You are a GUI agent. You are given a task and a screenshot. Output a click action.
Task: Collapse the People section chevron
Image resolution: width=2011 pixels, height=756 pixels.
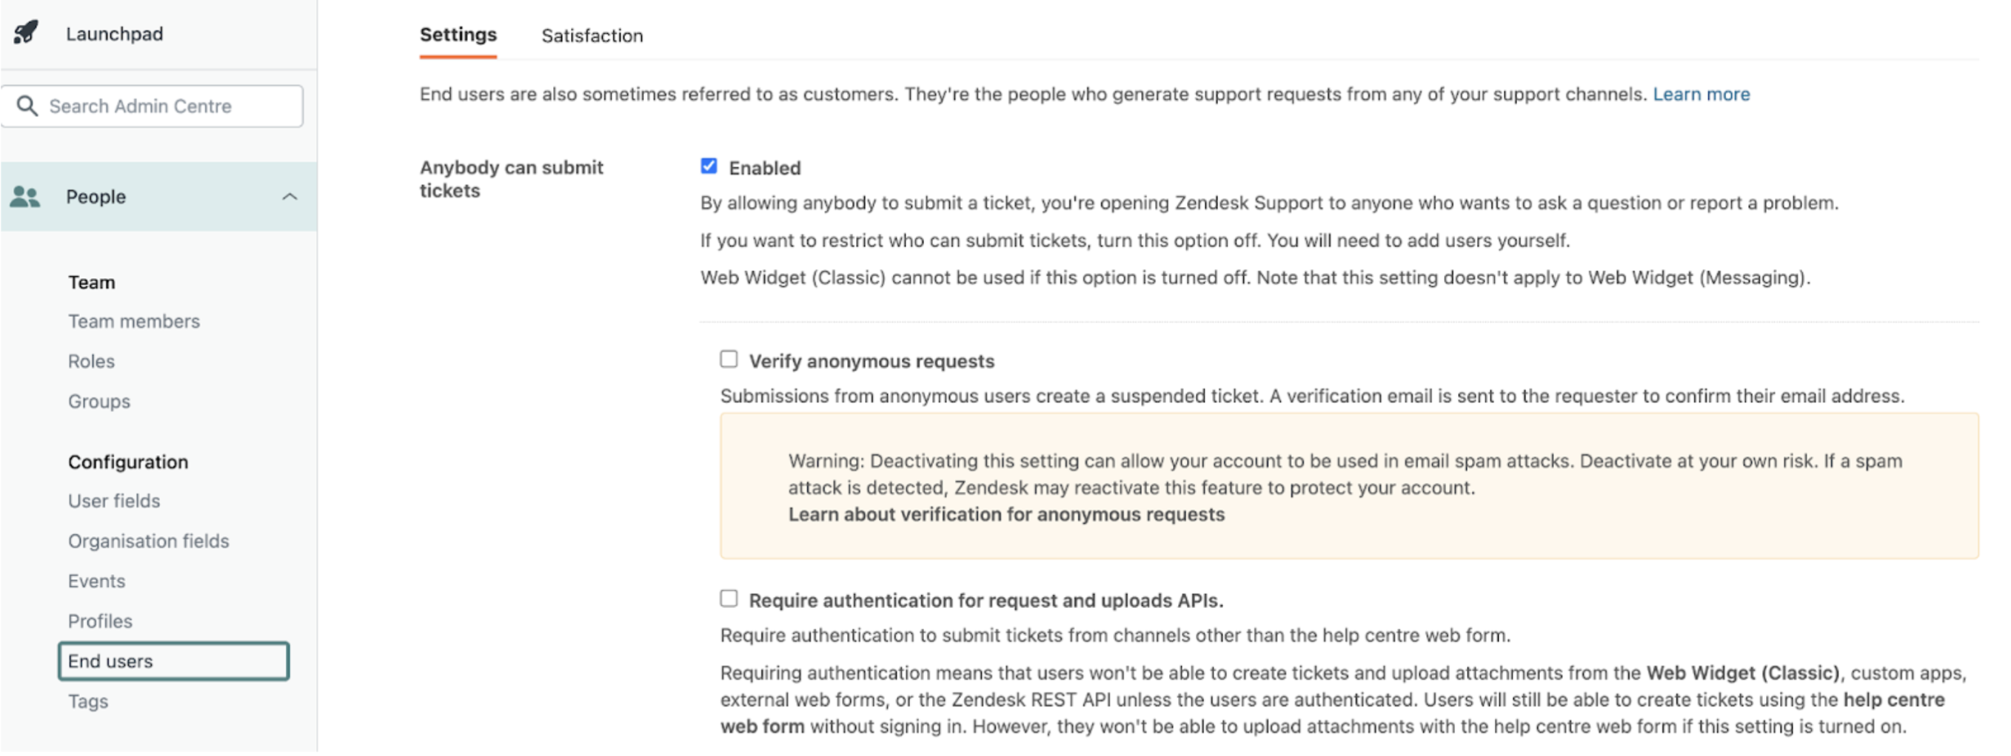290,197
